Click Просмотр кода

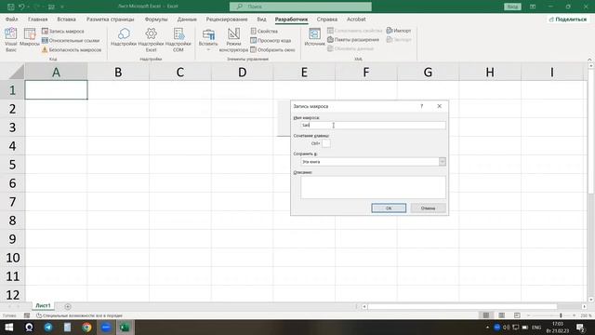[x=271, y=40]
